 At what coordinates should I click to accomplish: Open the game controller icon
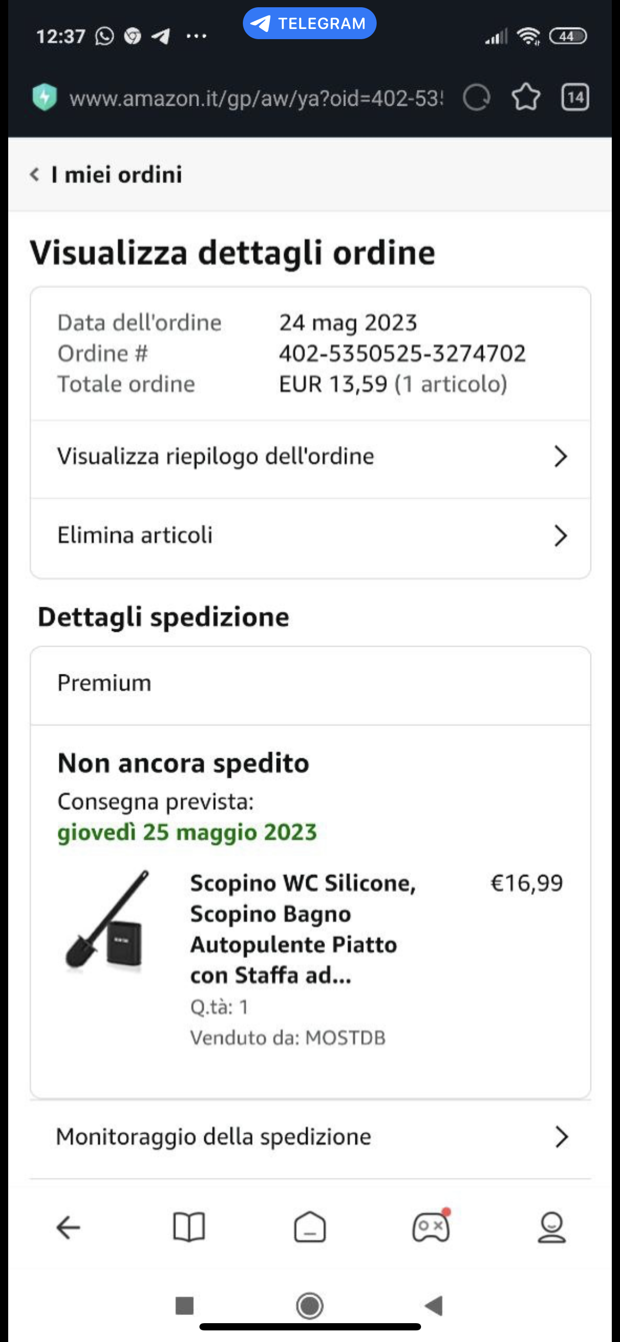click(x=431, y=1228)
